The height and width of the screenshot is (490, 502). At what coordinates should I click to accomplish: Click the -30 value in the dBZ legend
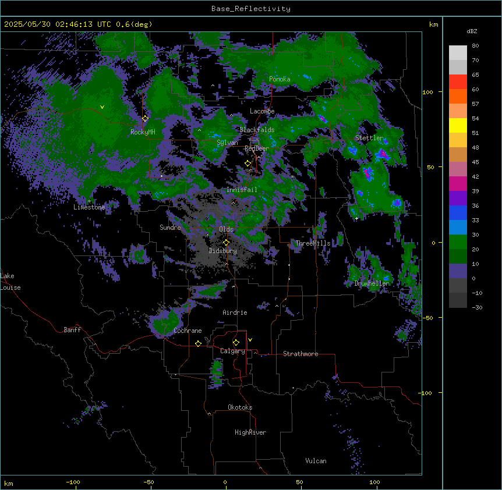click(477, 307)
